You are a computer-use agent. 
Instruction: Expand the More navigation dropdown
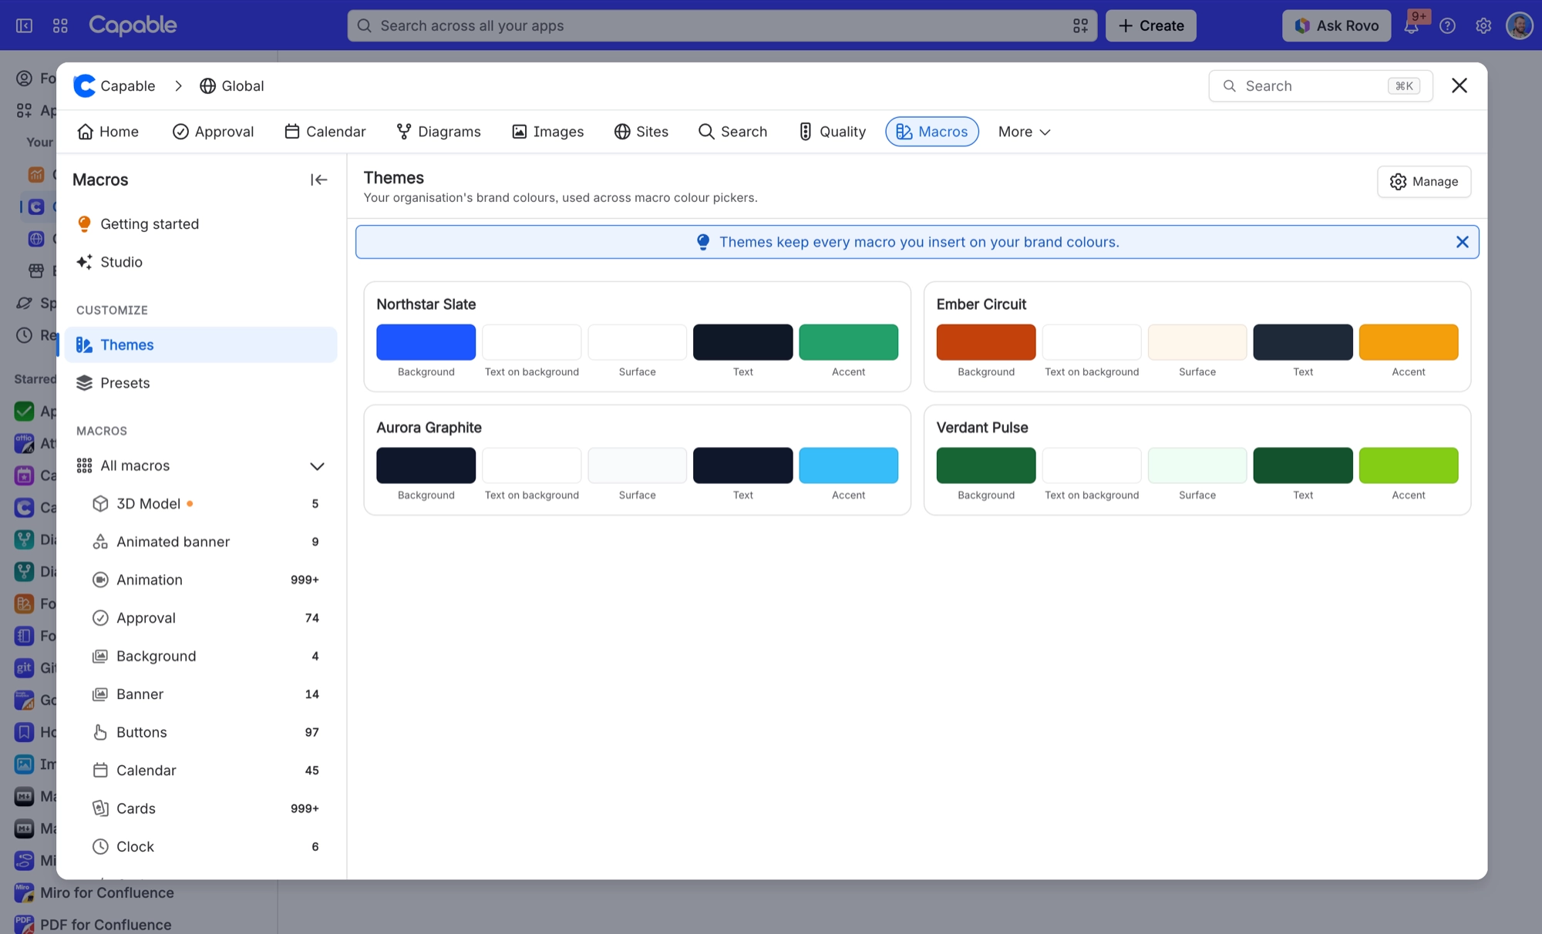coord(1024,132)
